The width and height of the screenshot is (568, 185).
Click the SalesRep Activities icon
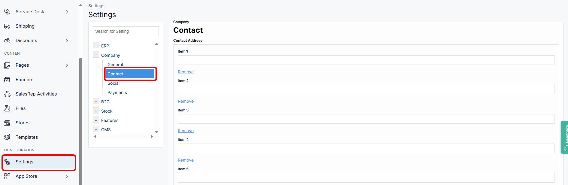click(x=7, y=94)
